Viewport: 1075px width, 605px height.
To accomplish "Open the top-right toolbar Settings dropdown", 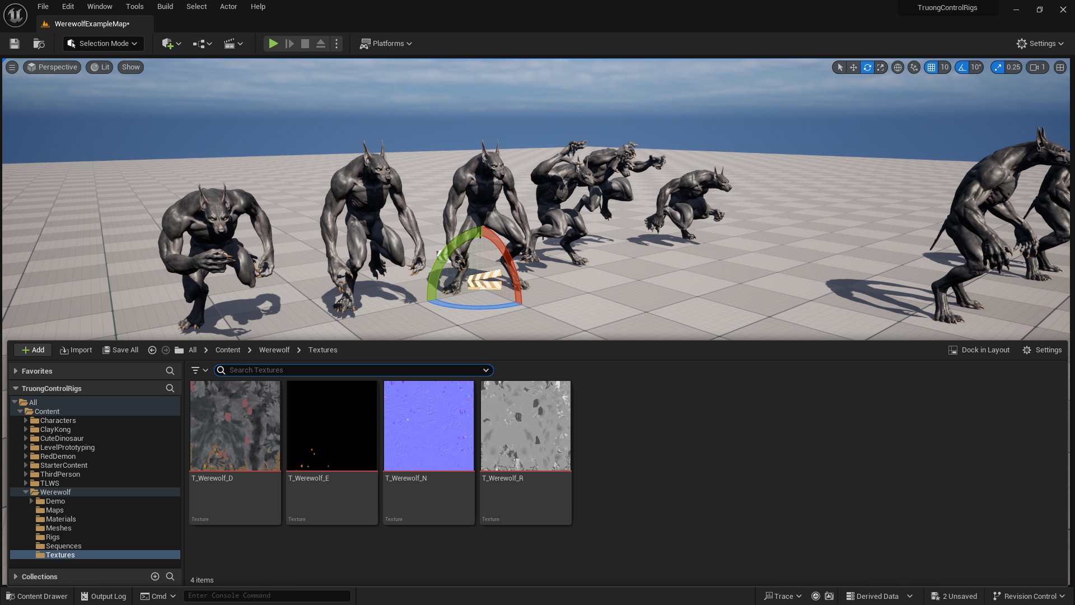I will [1040, 44].
